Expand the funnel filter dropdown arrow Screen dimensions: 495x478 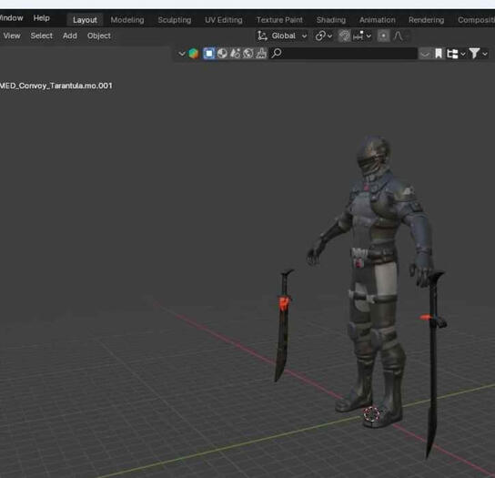(485, 54)
